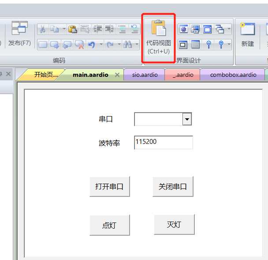Click the 发布(F7) publish icon
This screenshot has width=268, height=260.
20,28
